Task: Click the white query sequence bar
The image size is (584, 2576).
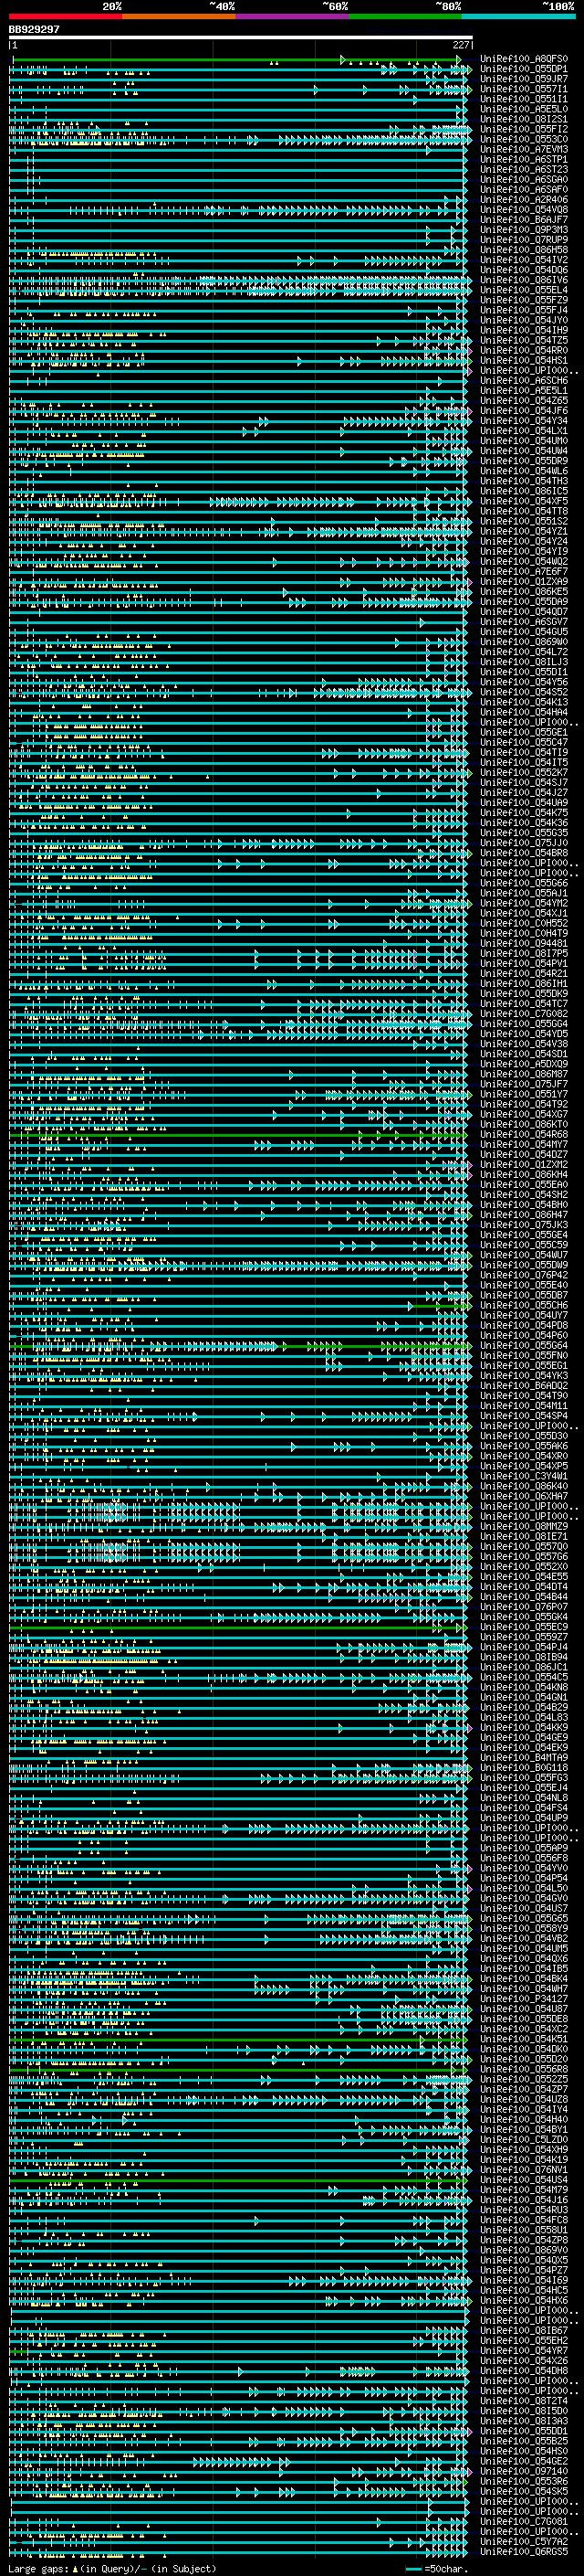Action: 241,37
